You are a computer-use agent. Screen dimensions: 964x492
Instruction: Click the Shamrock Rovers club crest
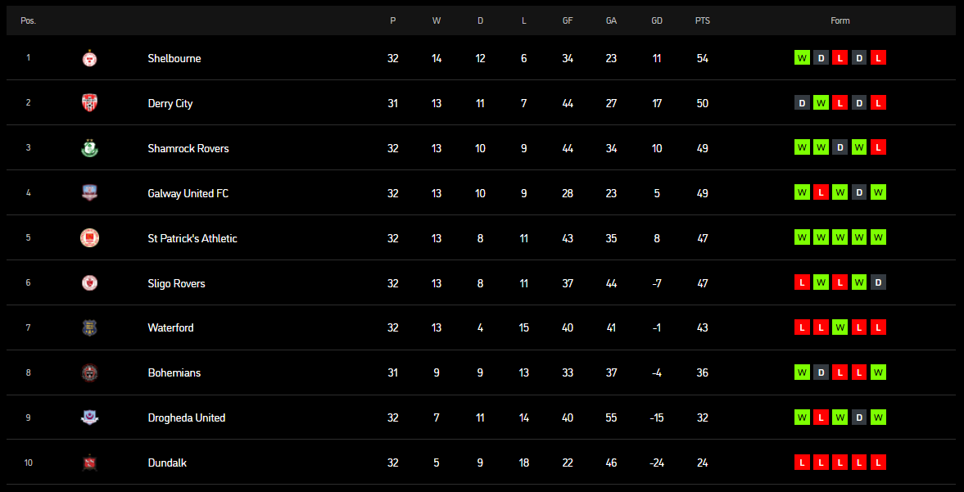90,148
